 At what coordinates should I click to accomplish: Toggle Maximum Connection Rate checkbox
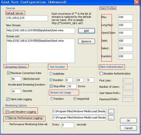8,73
